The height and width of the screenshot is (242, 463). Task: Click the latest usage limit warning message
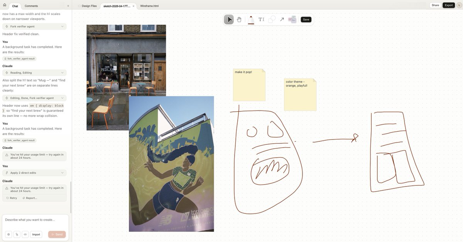[x=34, y=189]
